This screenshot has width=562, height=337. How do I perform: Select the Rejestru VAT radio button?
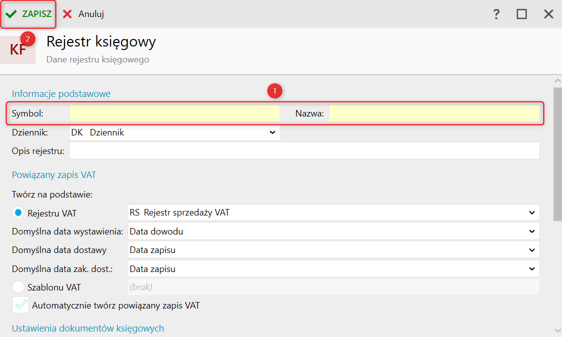pos(18,212)
